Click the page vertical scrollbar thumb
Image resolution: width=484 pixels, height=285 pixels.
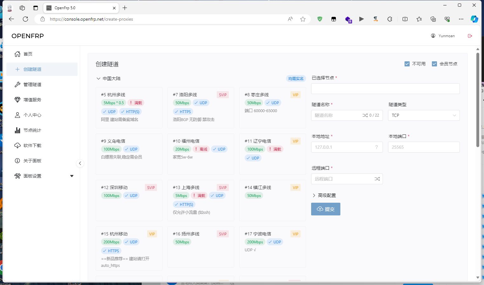point(478,100)
